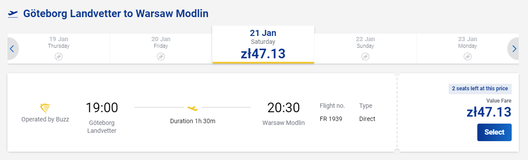This screenshot has height=160, width=528.
Task: Pick the 22 Jan Sunday date tab
Action: click(x=365, y=49)
